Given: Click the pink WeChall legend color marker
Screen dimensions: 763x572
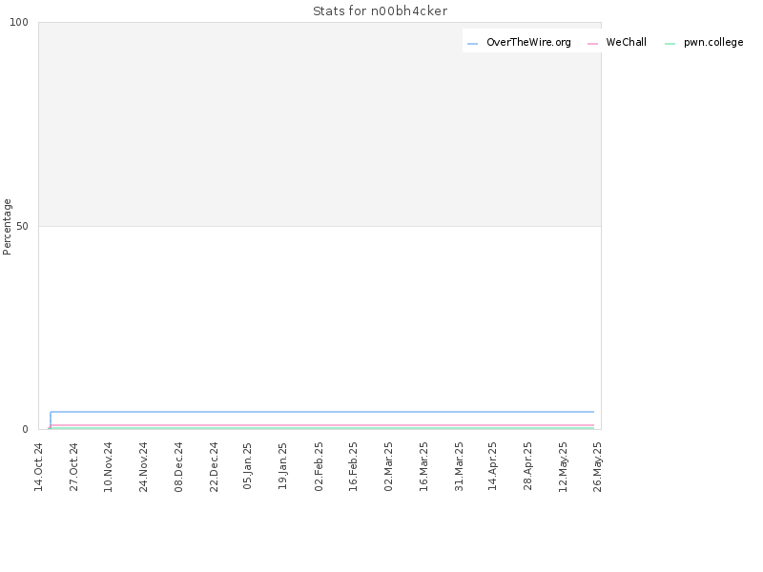Looking at the screenshot, I should pyautogui.click(x=592, y=44).
